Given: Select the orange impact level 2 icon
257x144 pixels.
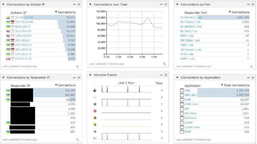Looking at the screenshot, I should [x=94, y=118].
